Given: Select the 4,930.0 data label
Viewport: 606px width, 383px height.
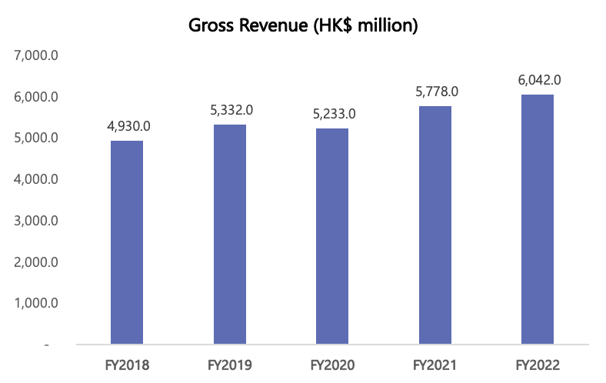Looking at the screenshot, I should 128,126.
